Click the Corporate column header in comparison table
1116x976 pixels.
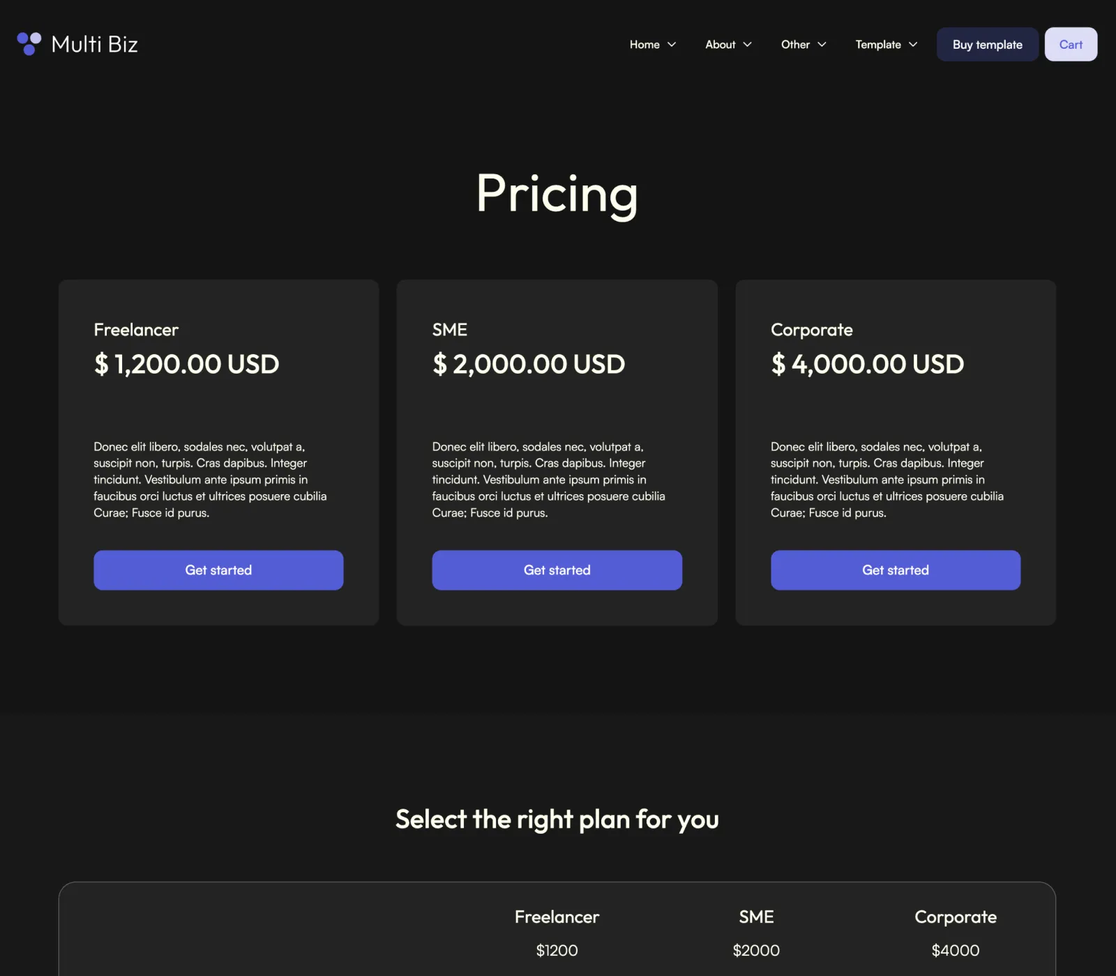pos(956,917)
